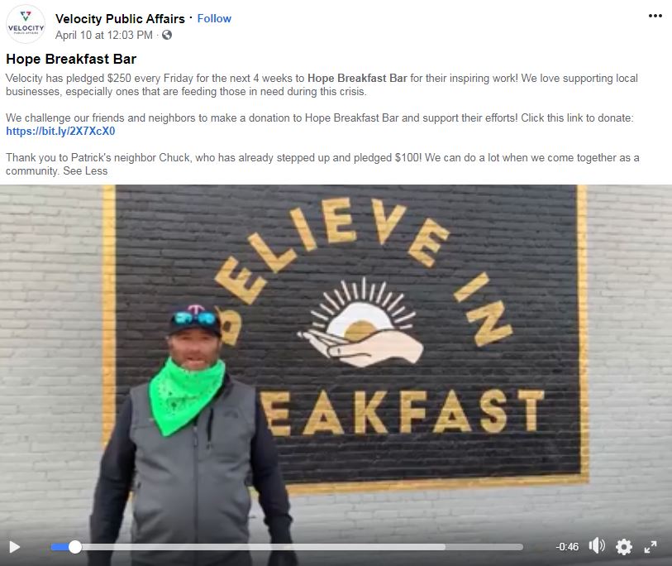Image resolution: width=672 pixels, height=566 pixels.
Task: Open the Velocity Public Affairs page name
Action: coord(120,18)
